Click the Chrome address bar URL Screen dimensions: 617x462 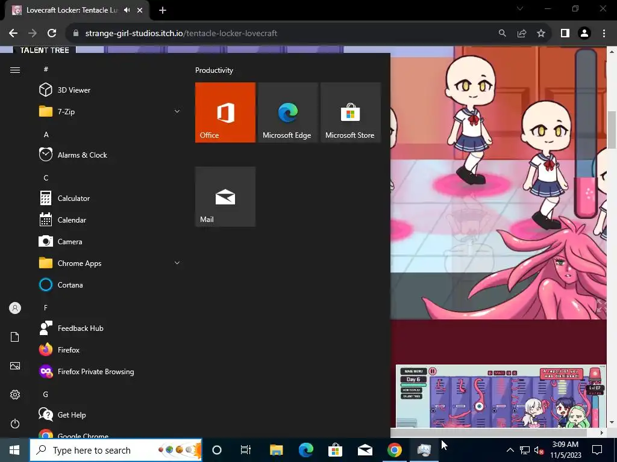(x=181, y=34)
